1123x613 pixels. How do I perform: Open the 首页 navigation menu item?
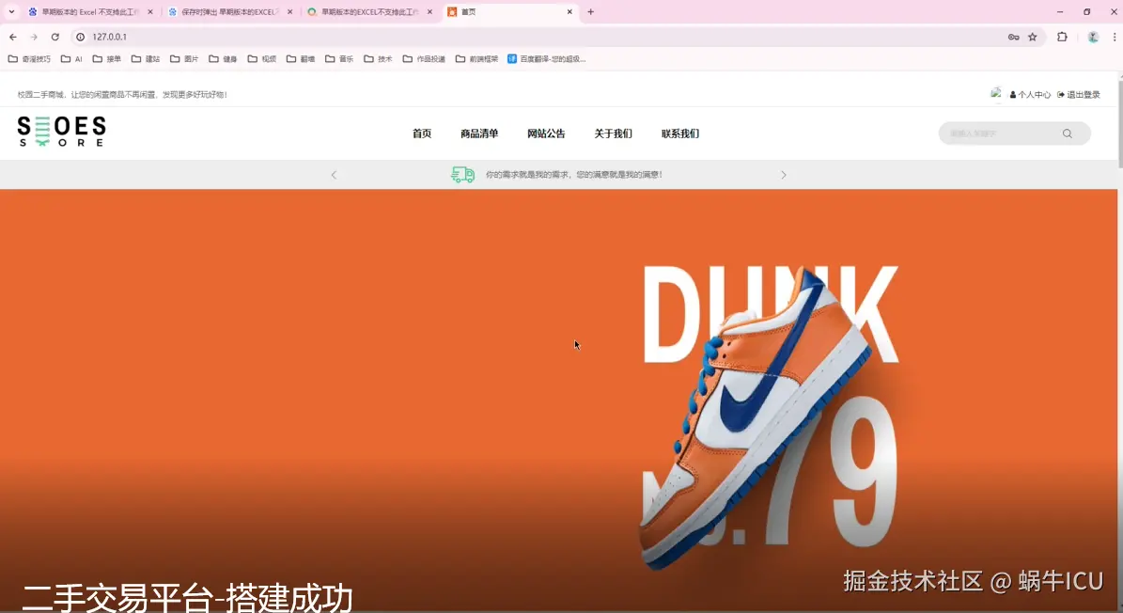(422, 134)
